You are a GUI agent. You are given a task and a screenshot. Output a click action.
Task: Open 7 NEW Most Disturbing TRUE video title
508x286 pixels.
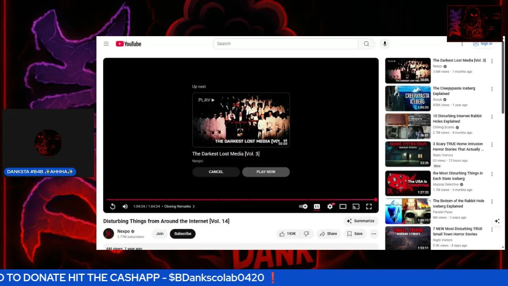(x=458, y=231)
